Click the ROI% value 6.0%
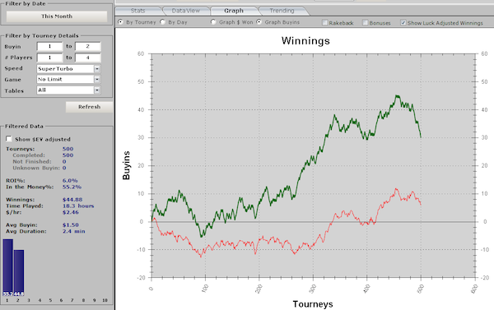 tap(70, 181)
